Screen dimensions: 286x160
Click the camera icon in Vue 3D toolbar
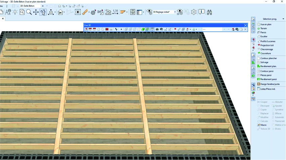(157, 29)
